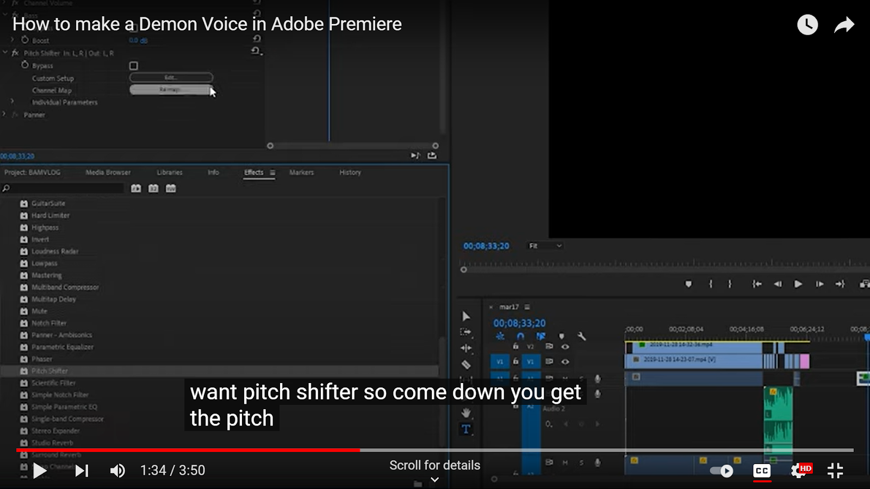Toggle lock on the V2 track
Image resolution: width=870 pixels, height=489 pixels.
(515, 346)
